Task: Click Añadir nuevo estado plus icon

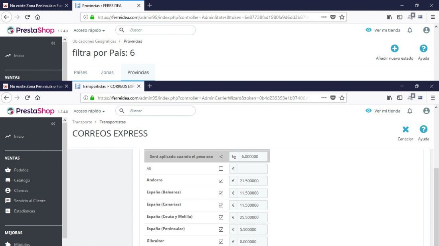Action: (x=394, y=48)
